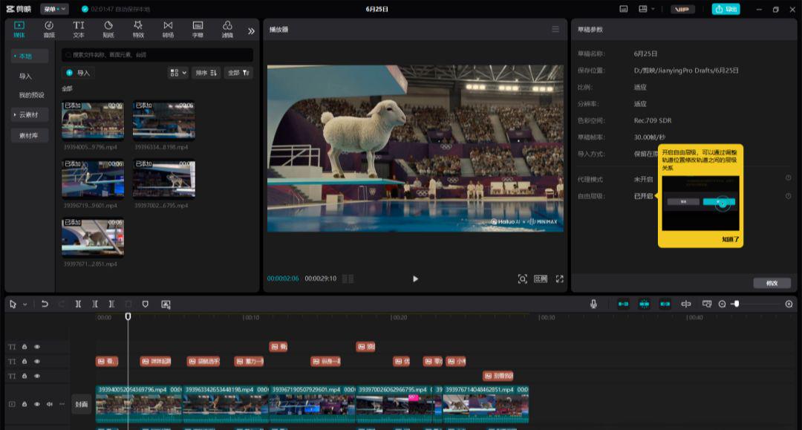Adjust the timeline zoom slider
Image resolution: width=802 pixels, height=430 pixels.
click(x=737, y=304)
